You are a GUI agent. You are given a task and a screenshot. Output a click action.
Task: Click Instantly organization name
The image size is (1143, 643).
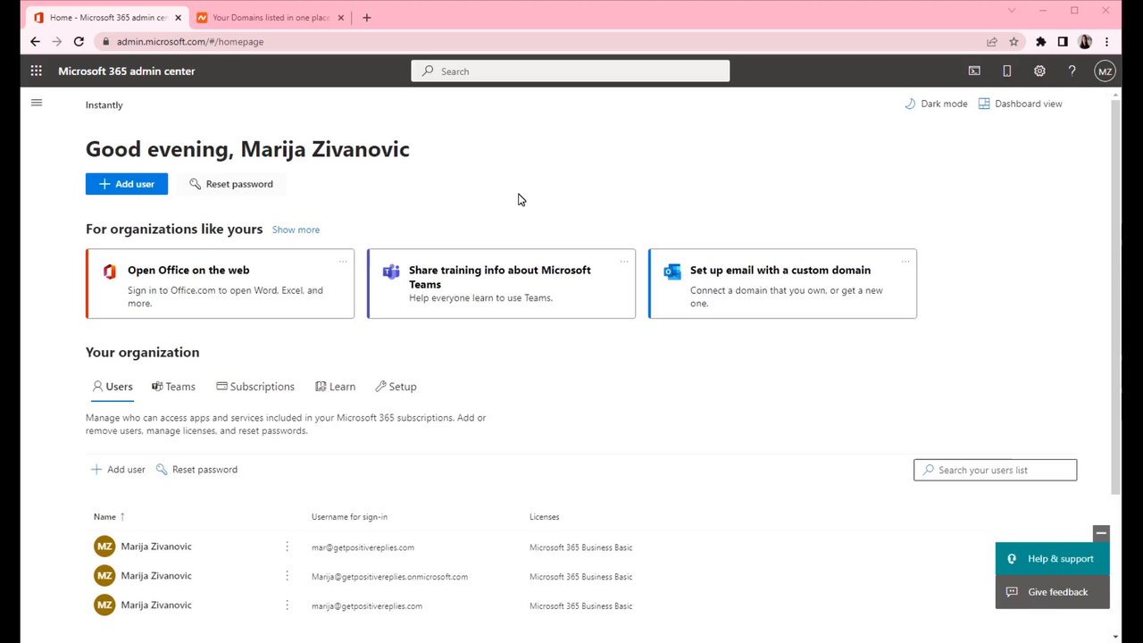point(104,105)
